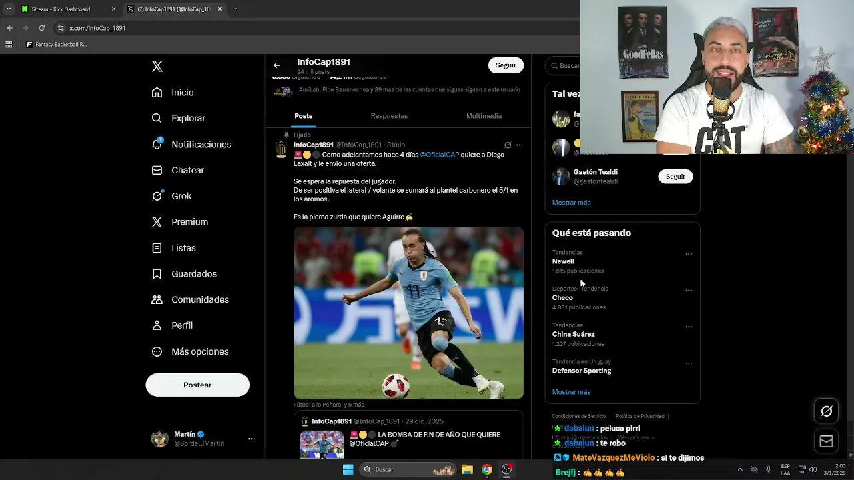
Task: Open China Suárez trending topic
Action: [x=573, y=334]
